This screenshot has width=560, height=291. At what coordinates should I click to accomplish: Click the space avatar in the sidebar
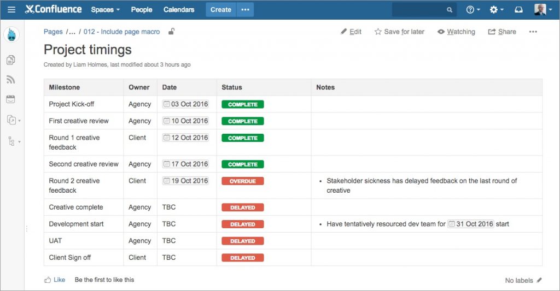click(11, 35)
